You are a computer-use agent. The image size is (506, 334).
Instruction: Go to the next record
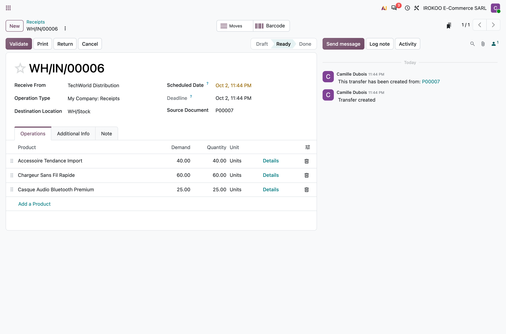point(493,25)
